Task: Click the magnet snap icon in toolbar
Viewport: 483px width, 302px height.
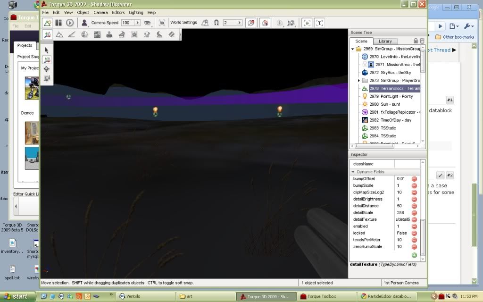Action: (217, 23)
